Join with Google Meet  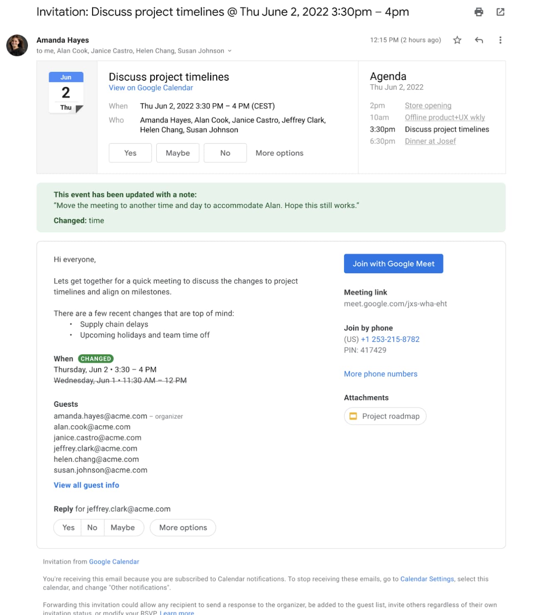pyautogui.click(x=393, y=263)
